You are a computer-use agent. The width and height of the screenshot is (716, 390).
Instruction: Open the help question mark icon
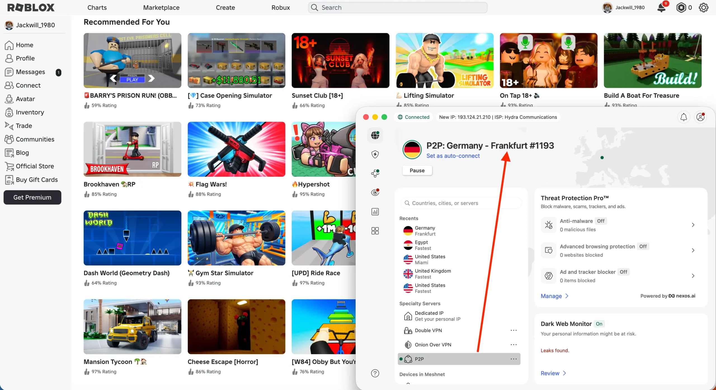tap(375, 373)
